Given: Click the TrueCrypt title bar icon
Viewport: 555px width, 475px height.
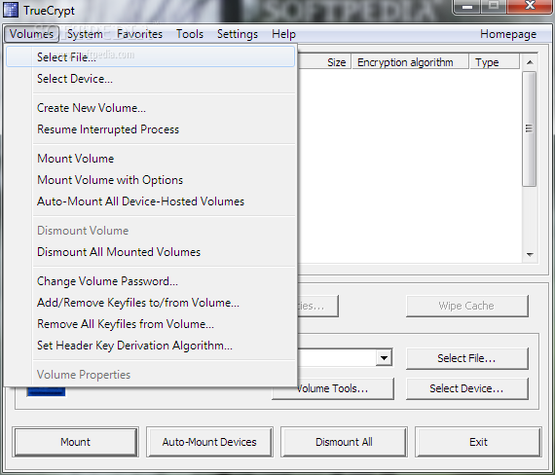Looking at the screenshot, I should point(11,10).
